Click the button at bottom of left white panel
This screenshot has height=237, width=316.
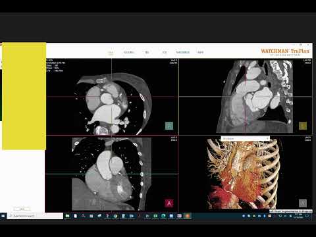tap(22, 209)
